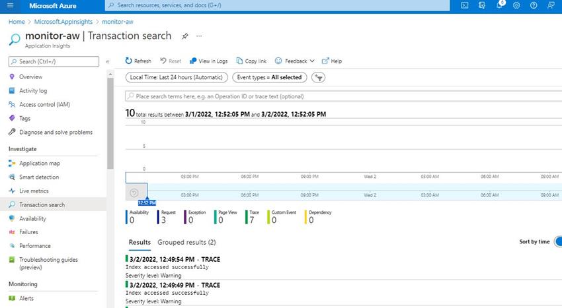562x308 pixels.
Task: Add a new filter with the funnel icon
Action: click(318, 77)
